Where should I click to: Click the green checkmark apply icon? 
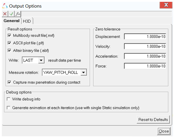[11, 14]
